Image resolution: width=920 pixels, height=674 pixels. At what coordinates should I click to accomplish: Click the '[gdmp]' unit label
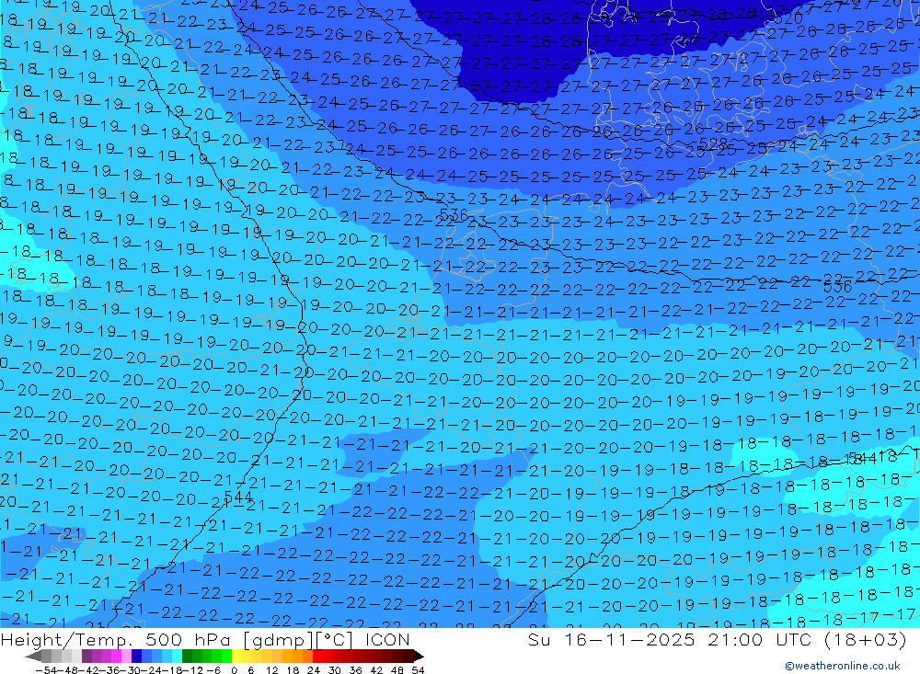(x=276, y=640)
